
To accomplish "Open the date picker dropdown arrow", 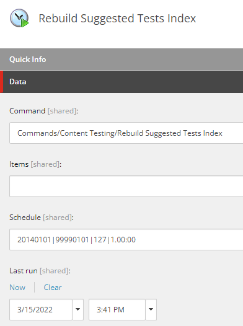I will [78, 309].
